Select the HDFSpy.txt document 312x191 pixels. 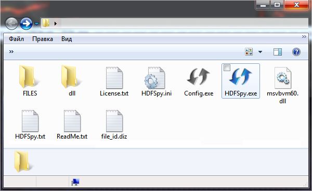click(30, 125)
